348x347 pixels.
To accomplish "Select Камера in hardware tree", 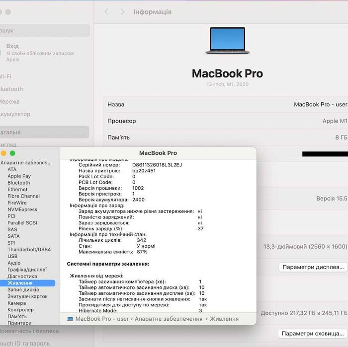I will tap(16, 303).
